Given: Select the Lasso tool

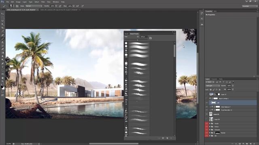Looking at the screenshot, I should [x=2, y=21].
